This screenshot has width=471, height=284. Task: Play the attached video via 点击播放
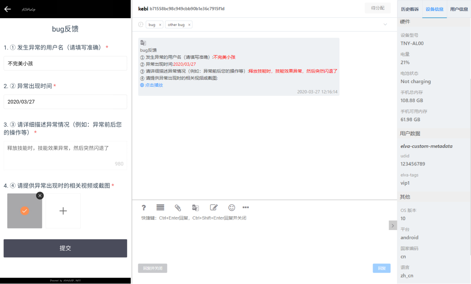tap(152, 85)
